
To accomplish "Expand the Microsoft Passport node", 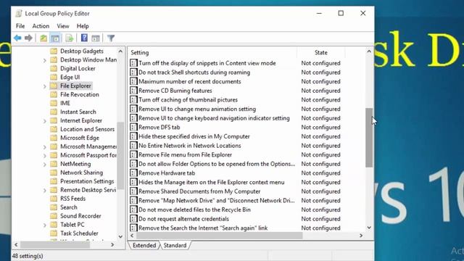I will (x=45, y=156).
